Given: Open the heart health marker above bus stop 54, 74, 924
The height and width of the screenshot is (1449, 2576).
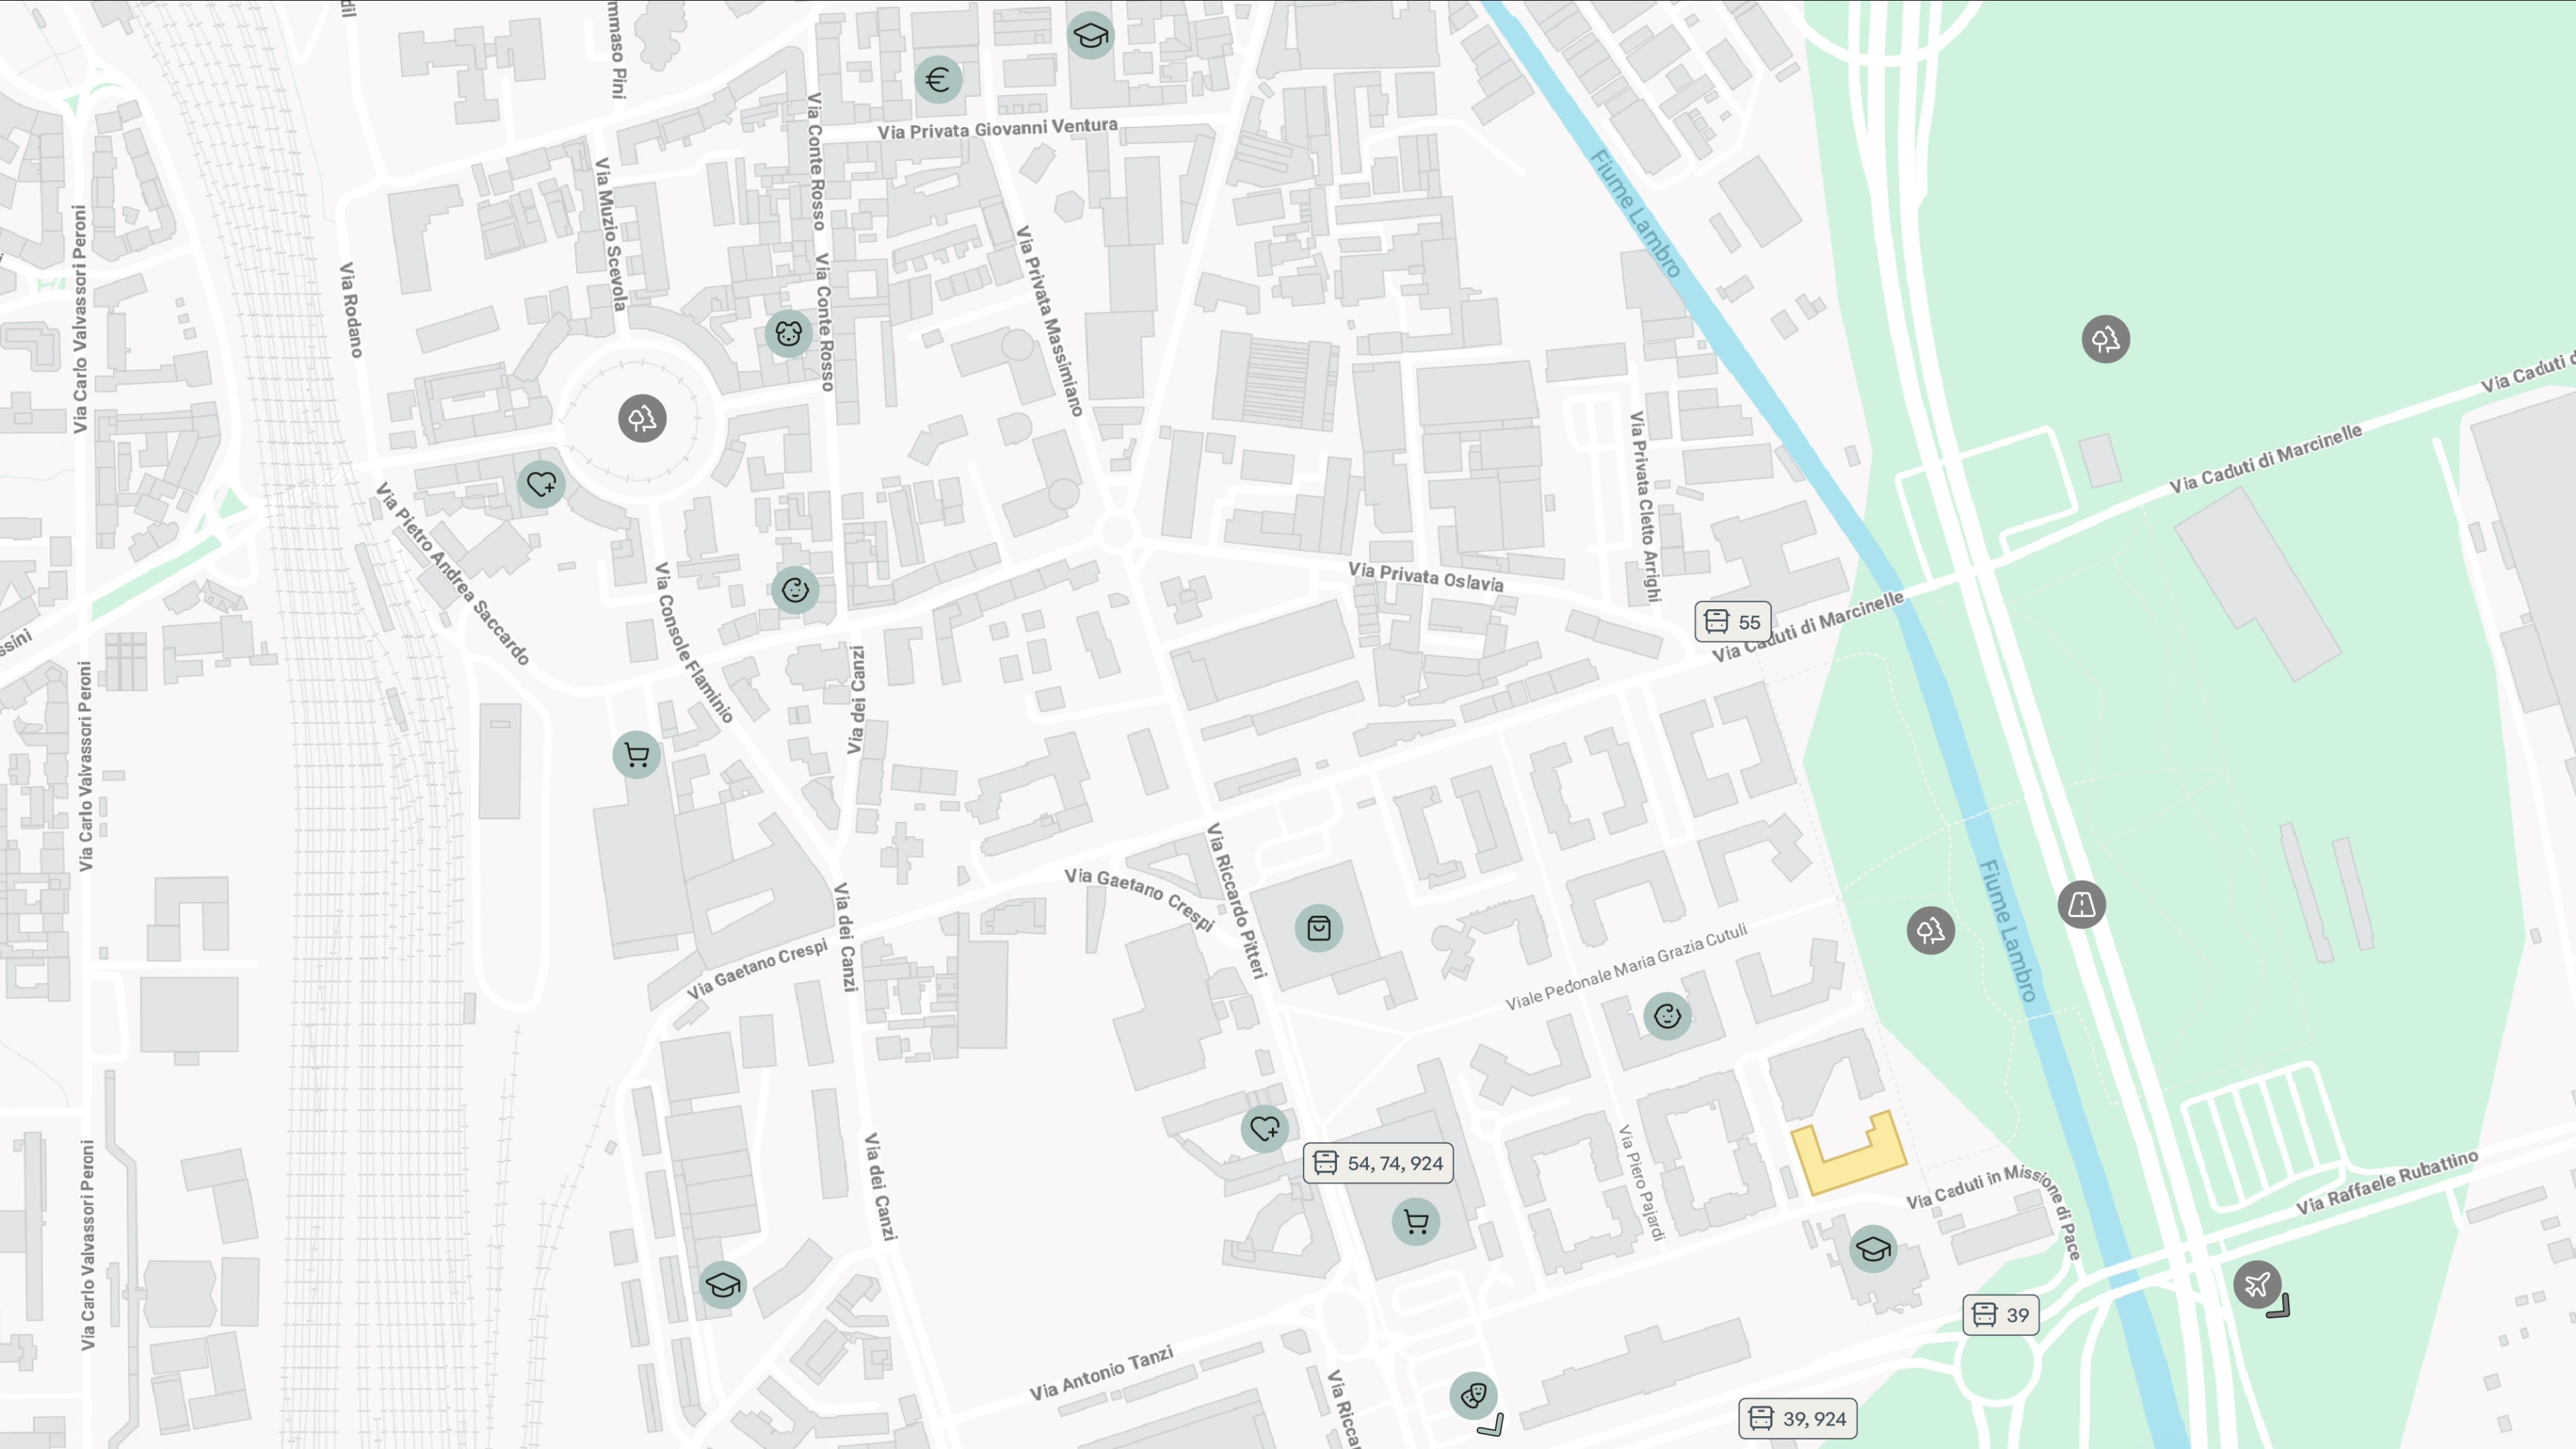Looking at the screenshot, I should (x=1264, y=1129).
